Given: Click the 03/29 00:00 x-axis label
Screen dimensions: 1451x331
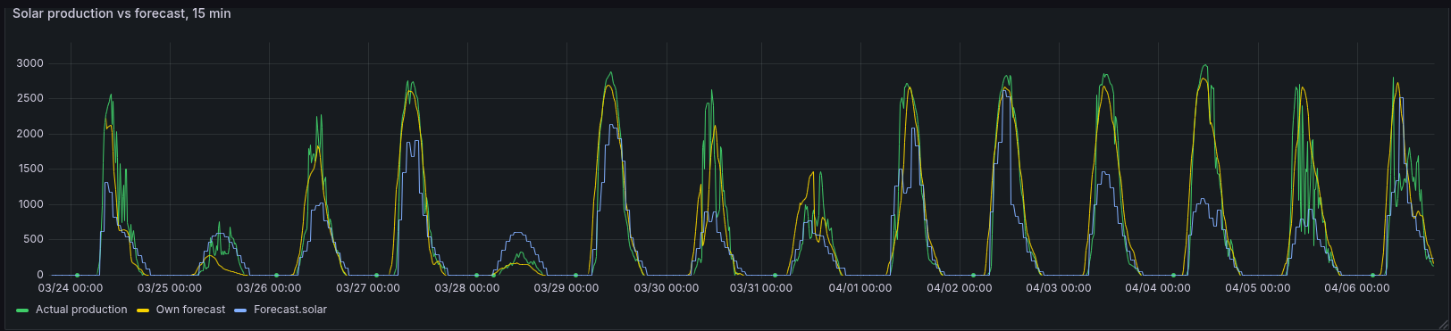Looking at the screenshot, I should (566, 288).
